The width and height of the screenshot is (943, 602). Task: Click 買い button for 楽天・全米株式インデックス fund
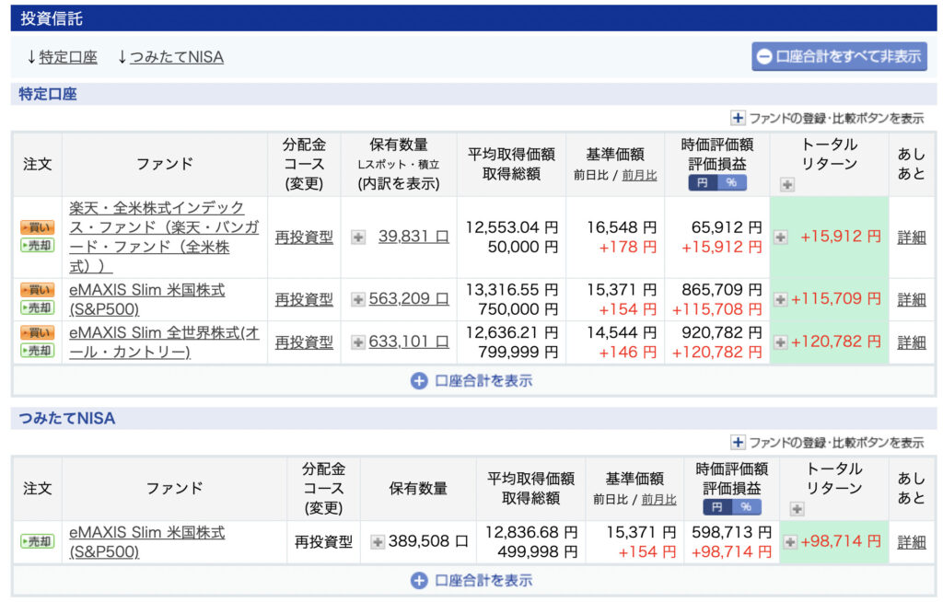pyautogui.click(x=37, y=227)
